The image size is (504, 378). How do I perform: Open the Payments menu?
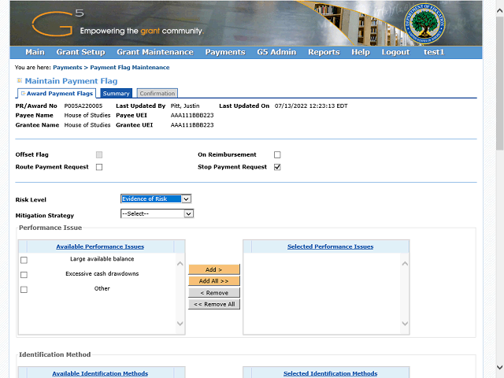coord(225,52)
